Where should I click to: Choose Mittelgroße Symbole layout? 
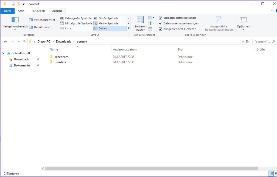tap(76, 23)
